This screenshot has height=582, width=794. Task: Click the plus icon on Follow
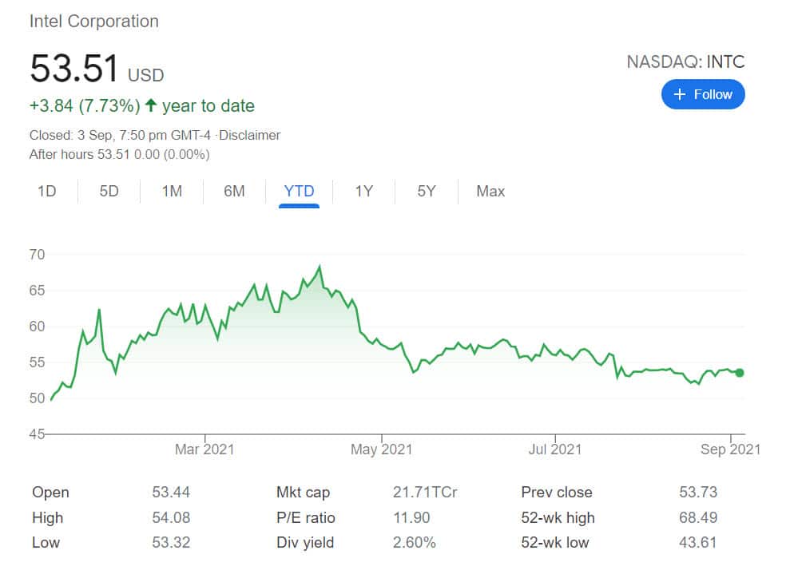(680, 94)
